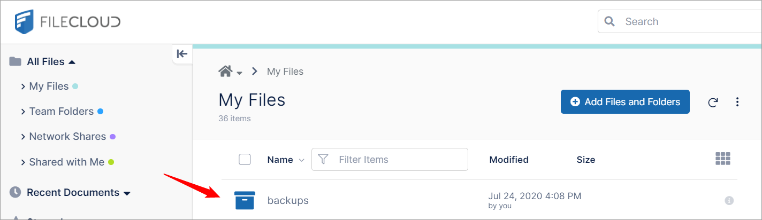The image size is (762, 220).
Task: Open Shared with Me in sidebar
Action: 66,162
